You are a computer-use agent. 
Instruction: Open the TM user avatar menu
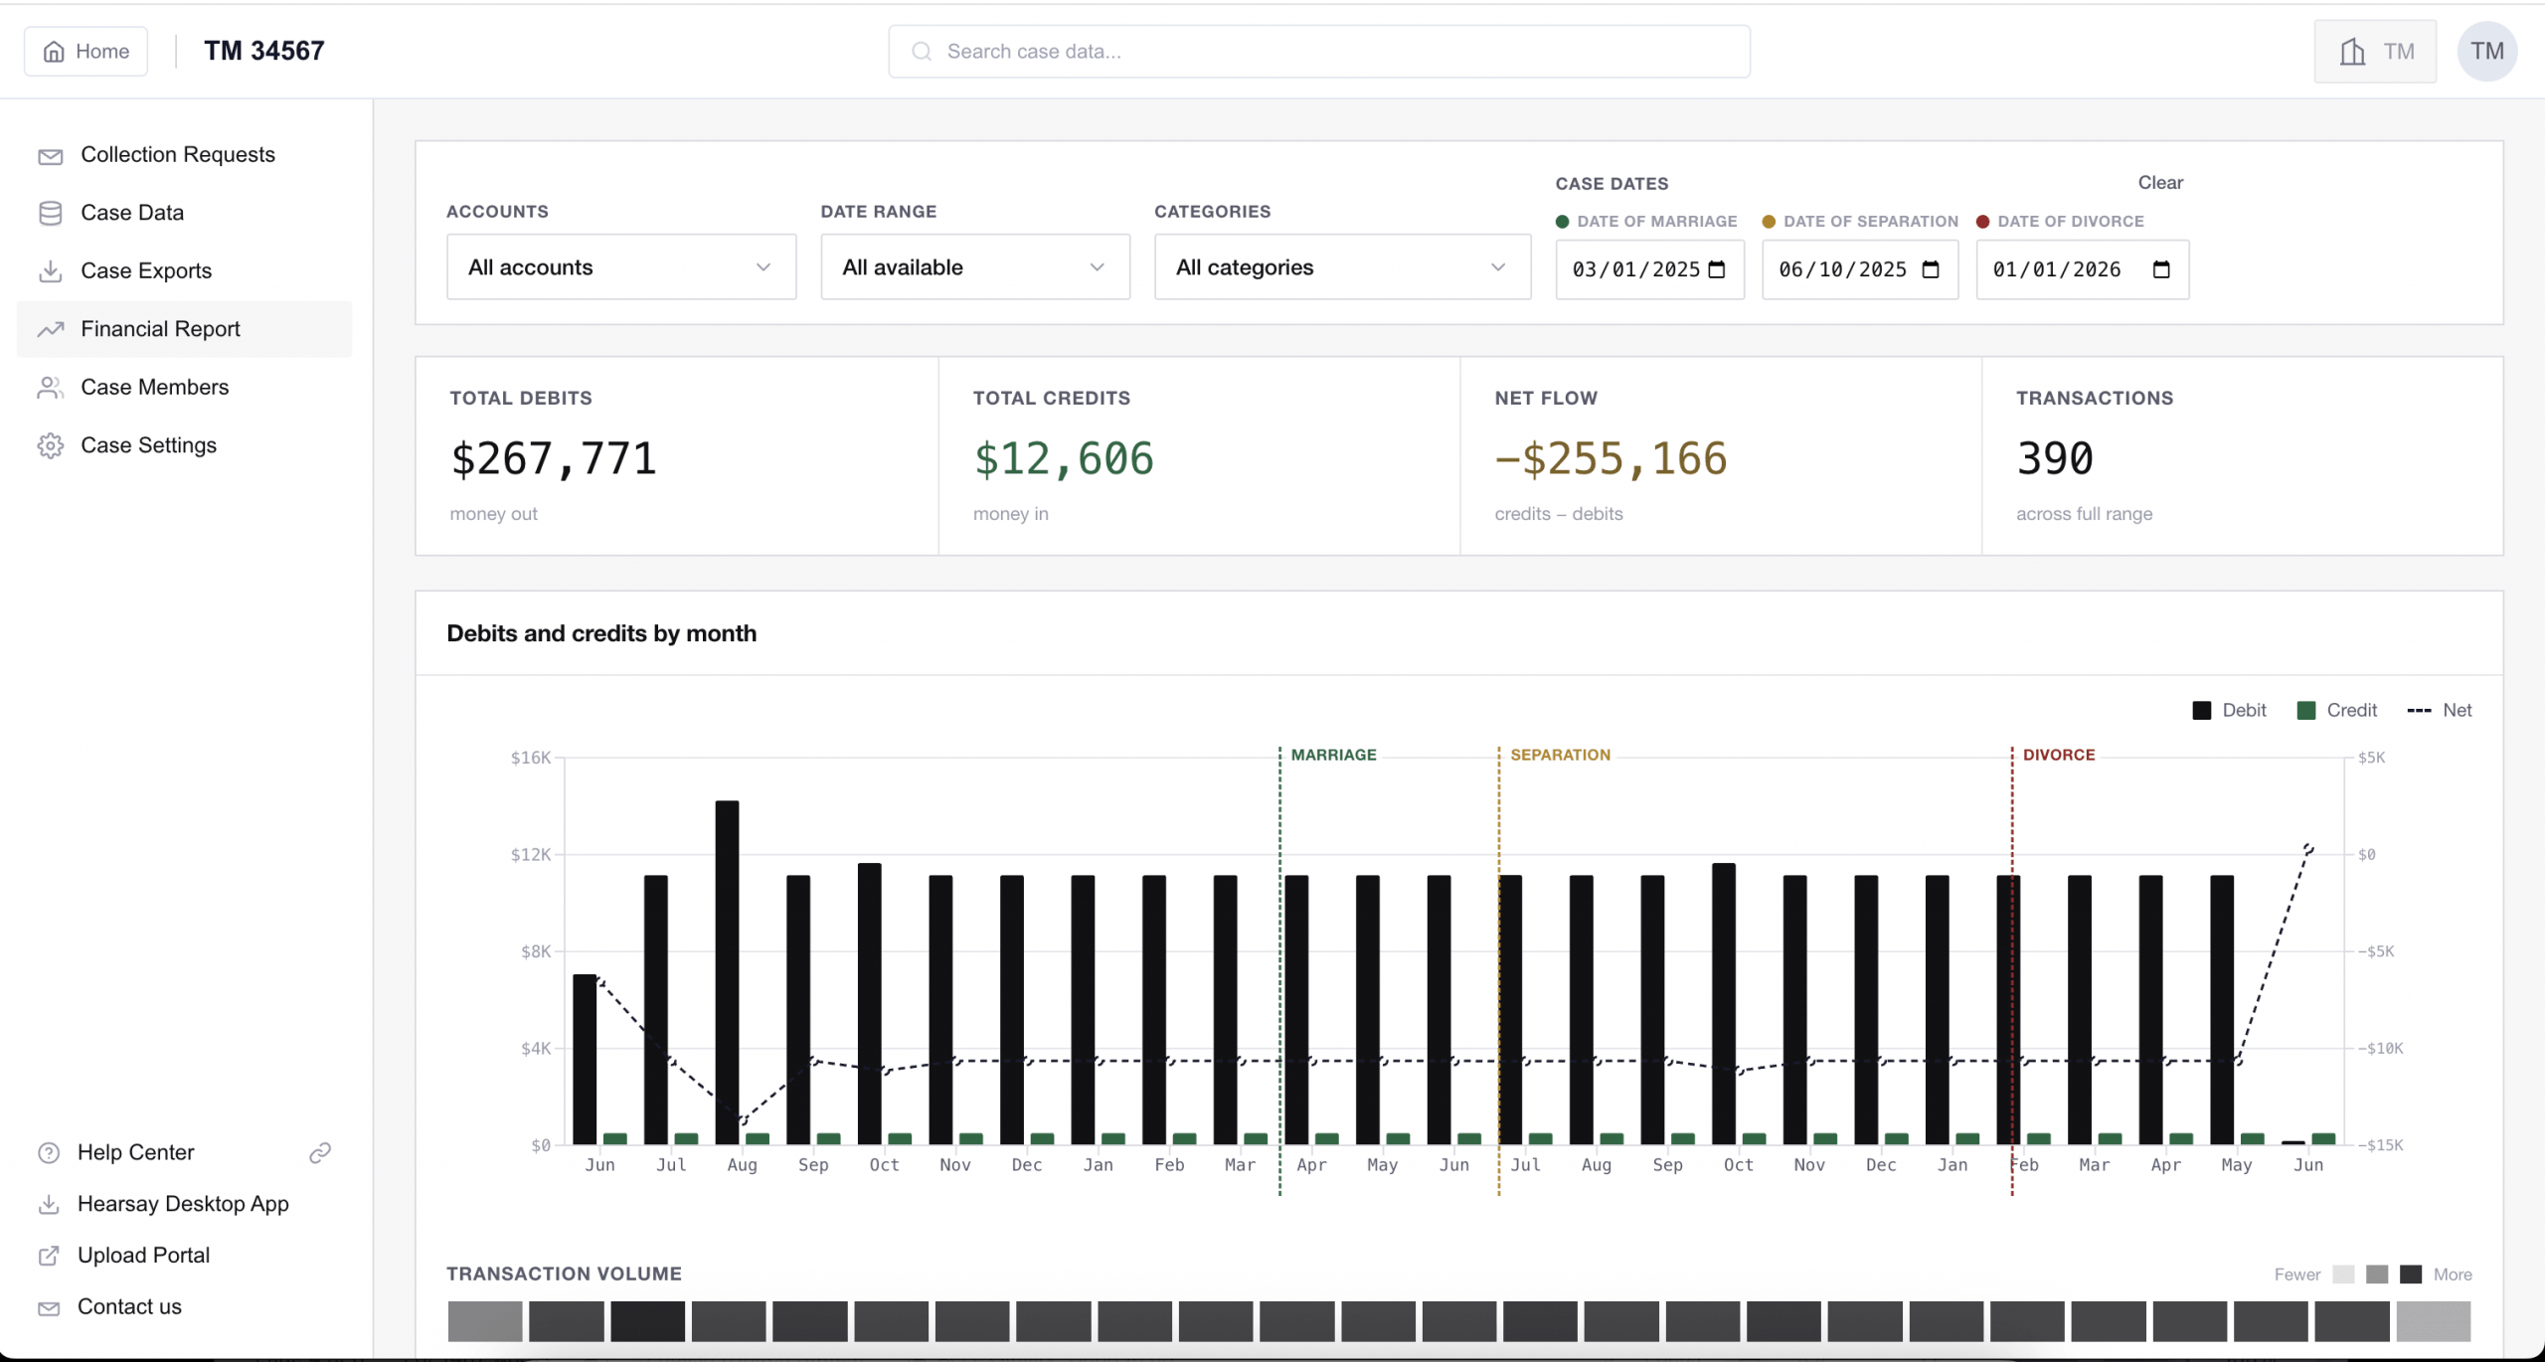[x=2487, y=52]
